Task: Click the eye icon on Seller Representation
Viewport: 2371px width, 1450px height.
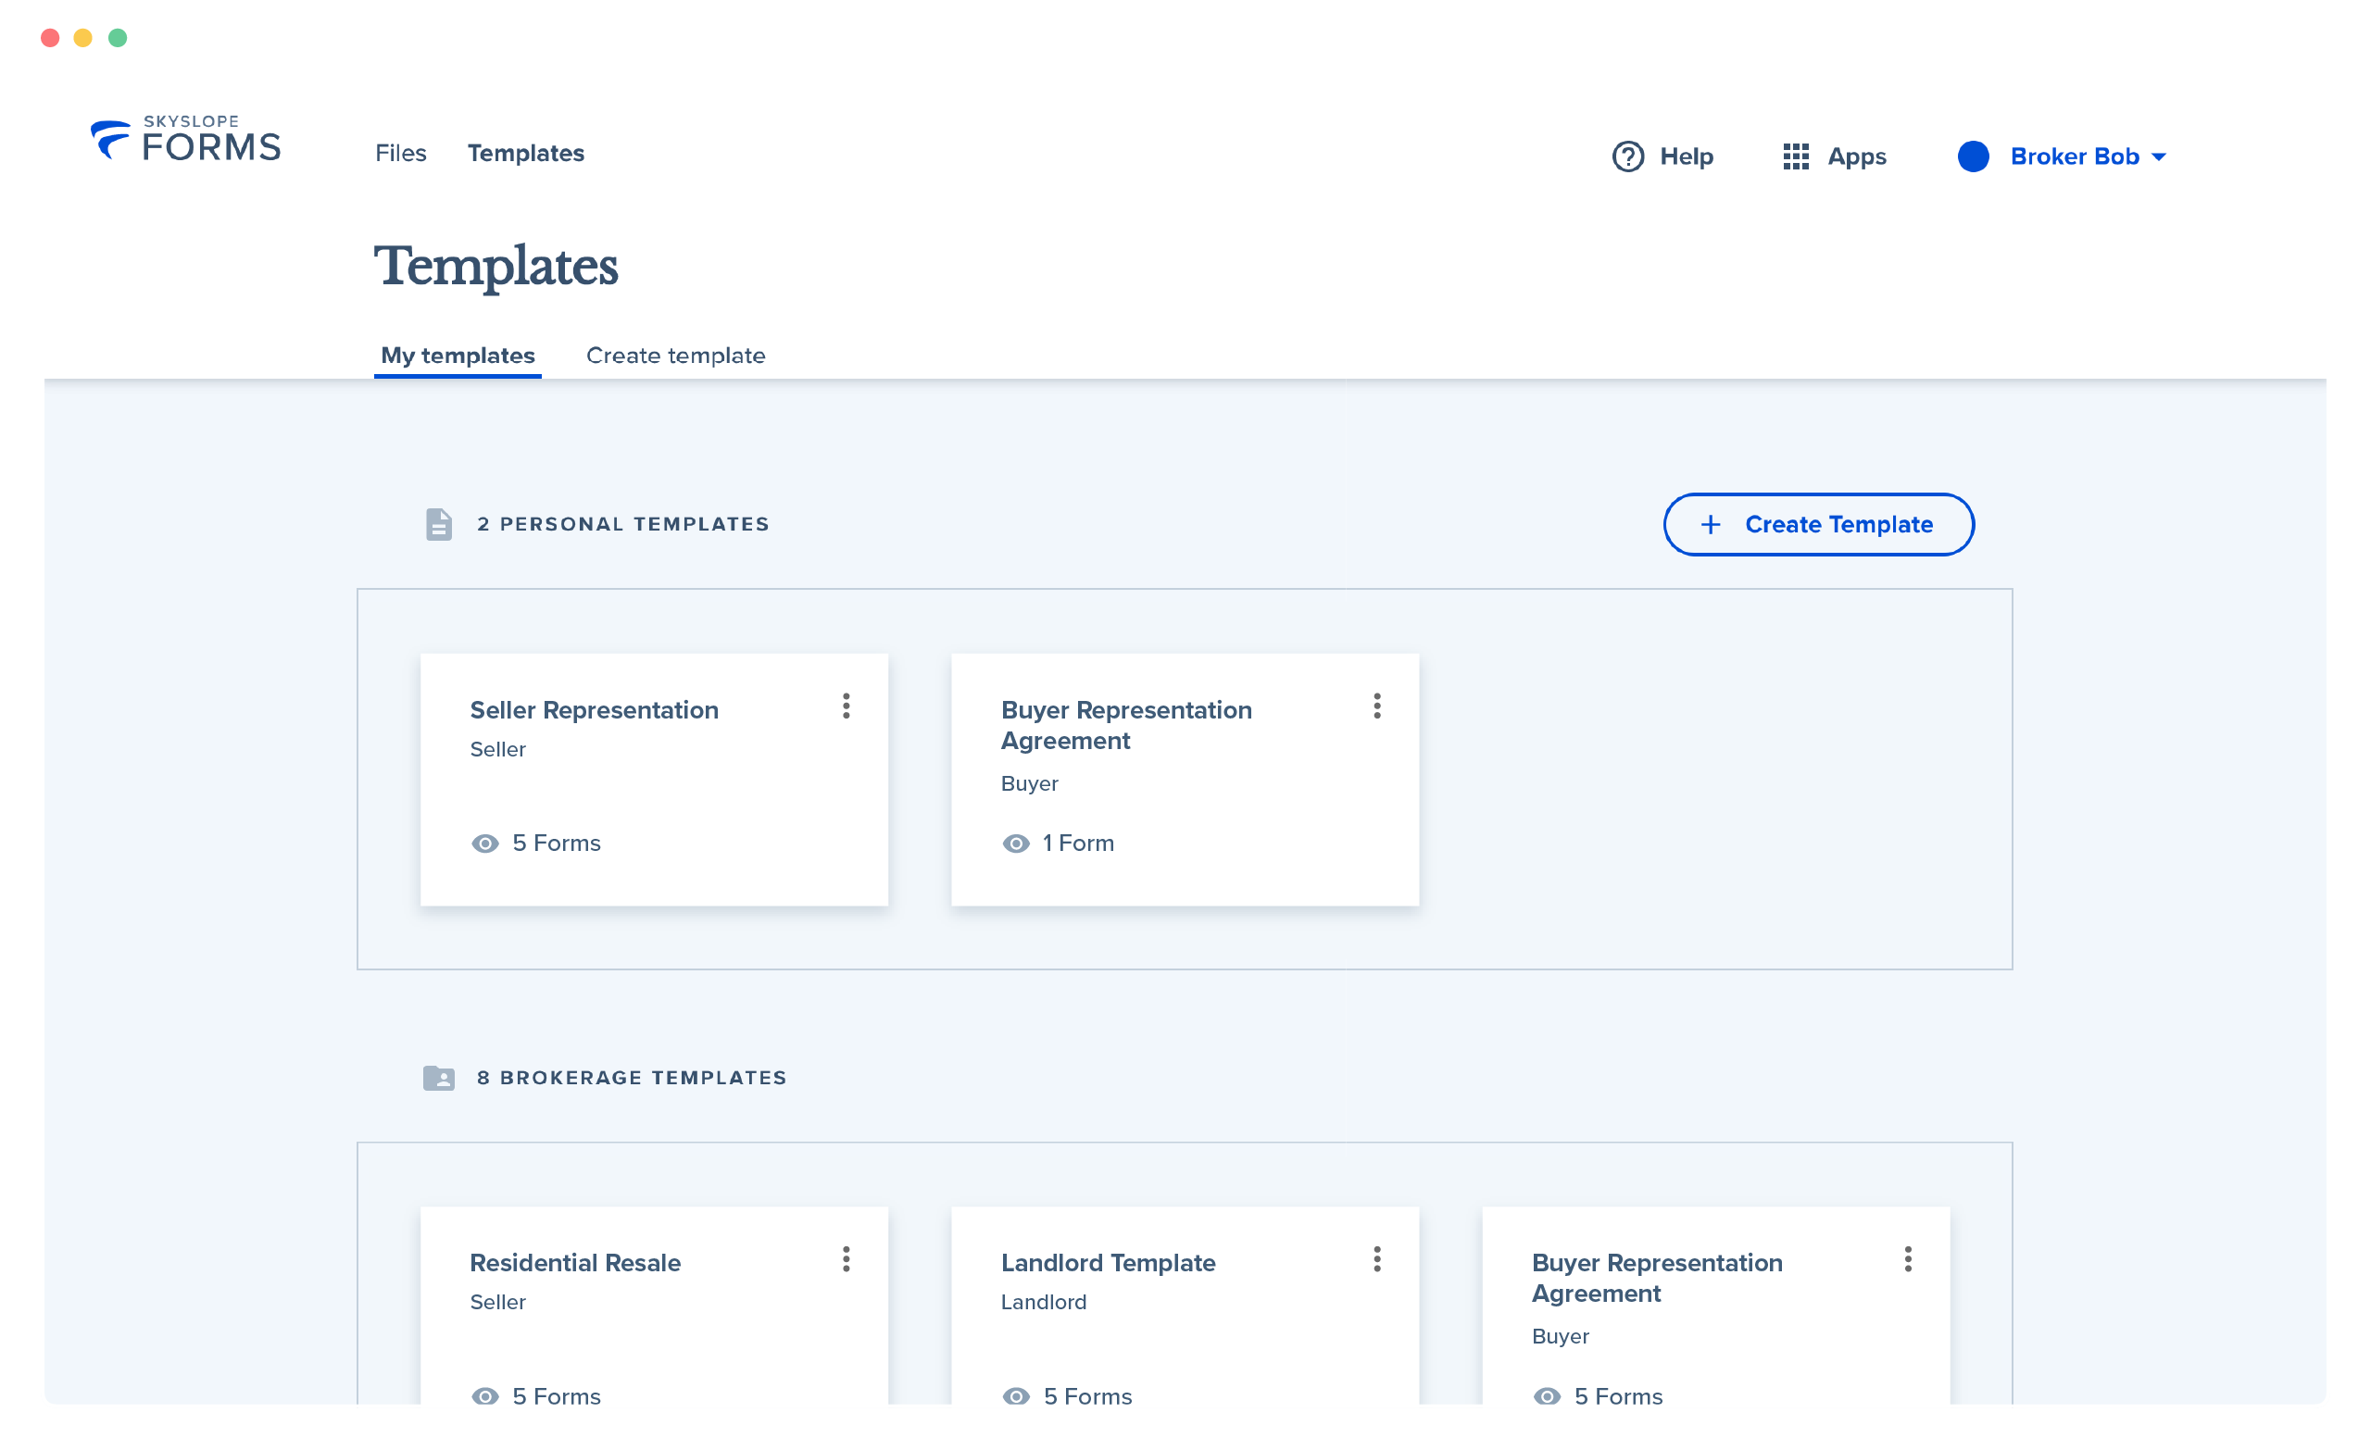Action: [485, 844]
